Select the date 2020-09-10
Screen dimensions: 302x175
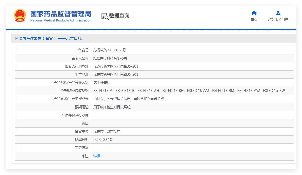coord(103,140)
